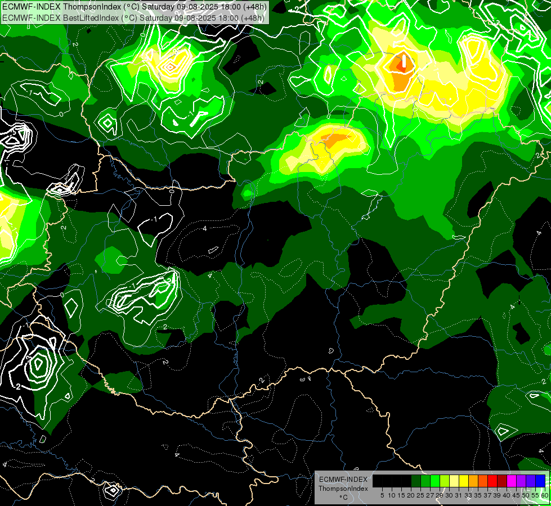Click legend tick value '15'
The width and height of the screenshot is (551, 506).
click(x=401, y=495)
